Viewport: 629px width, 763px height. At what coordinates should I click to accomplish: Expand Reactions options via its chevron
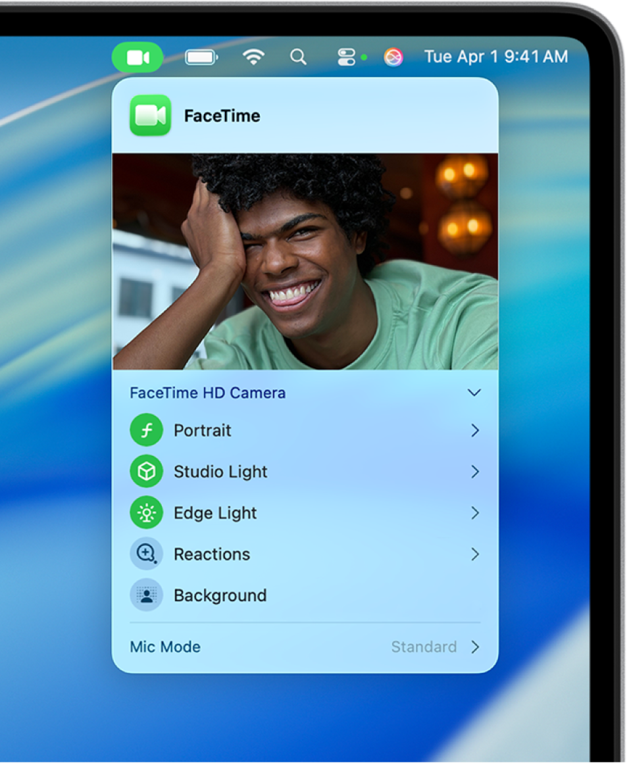[475, 554]
